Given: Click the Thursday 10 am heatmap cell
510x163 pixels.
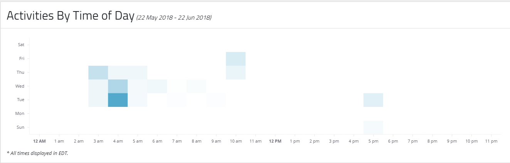Looking at the screenshot, I should tap(236, 72).
